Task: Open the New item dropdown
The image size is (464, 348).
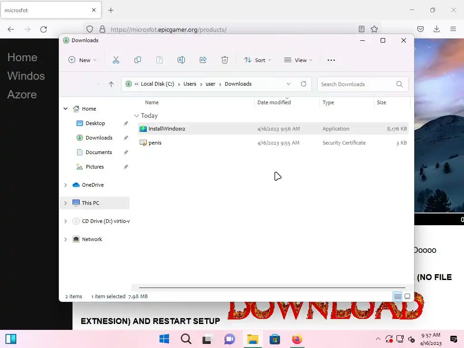Action: (82, 60)
